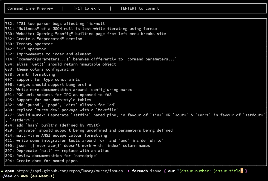Click the "Command Line Preview" title

pyautogui.click(x=30, y=8)
